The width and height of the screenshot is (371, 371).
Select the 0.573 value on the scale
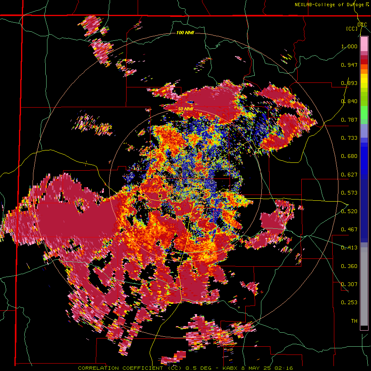point(349,193)
